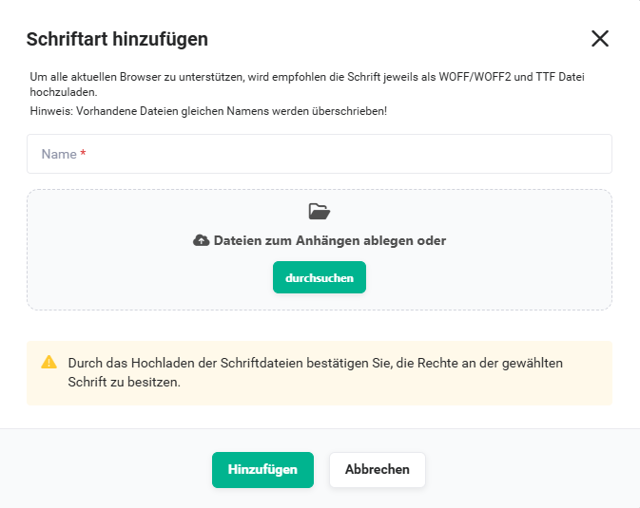The image size is (640, 508).
Task: Select the 'Schriftart hinzufügen' heading
Action: click(117, 39)
